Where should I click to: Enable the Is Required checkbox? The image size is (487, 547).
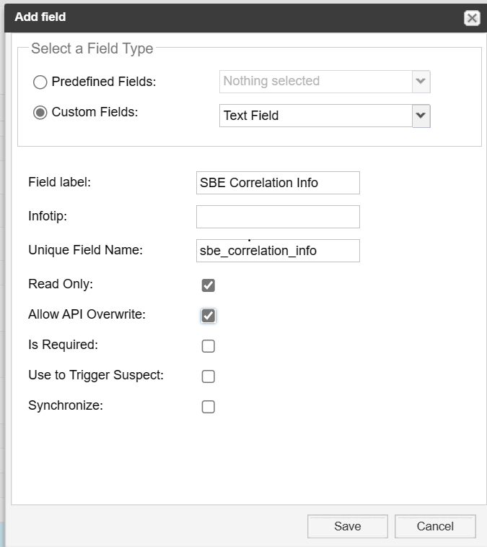[x=209, y=346]
